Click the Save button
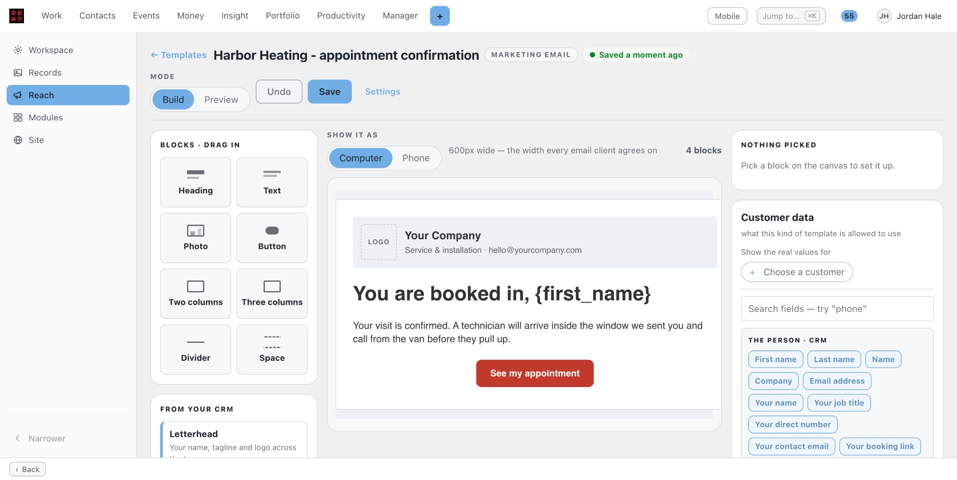 coord(330,92)
